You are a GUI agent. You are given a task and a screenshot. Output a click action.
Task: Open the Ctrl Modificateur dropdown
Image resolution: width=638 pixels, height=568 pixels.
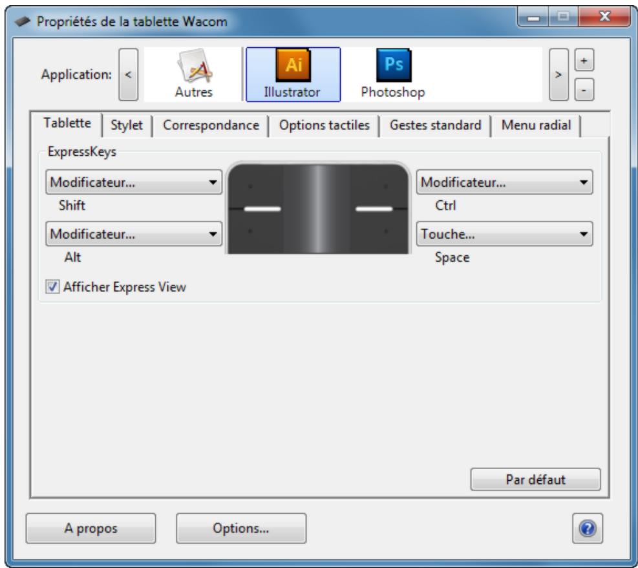click(x=504, y=182)
